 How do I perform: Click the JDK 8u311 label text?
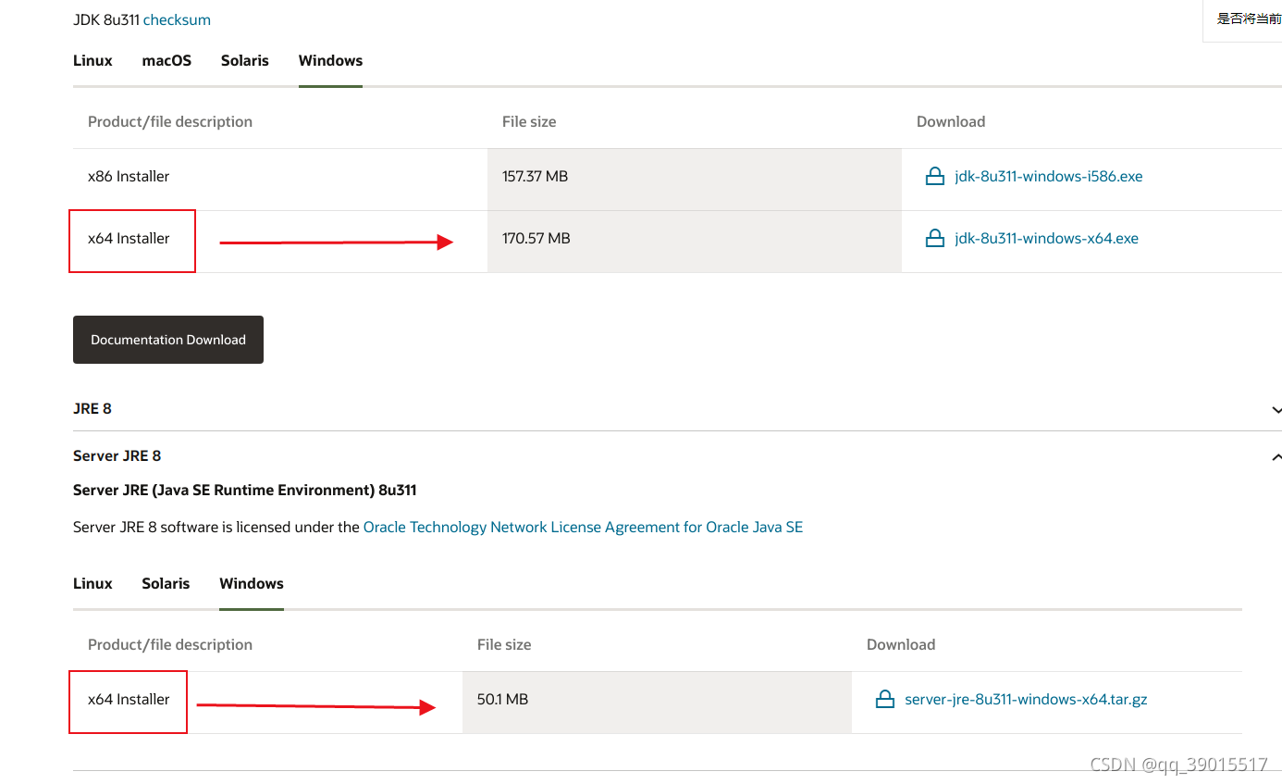click(106, 19)
